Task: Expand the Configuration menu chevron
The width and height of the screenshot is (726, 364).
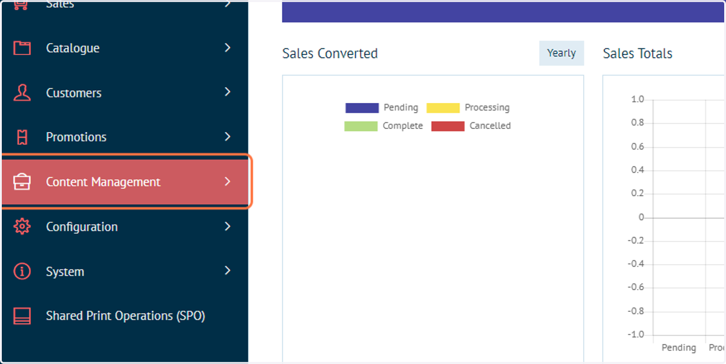Action: 227,227
